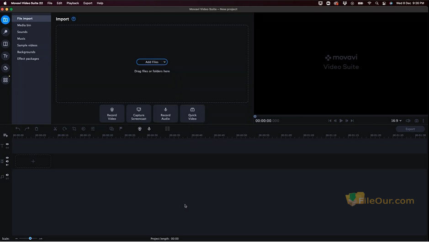Click the transition wizard icon in toolbar
The image size is (429, 242).
[x=167, y=128]
